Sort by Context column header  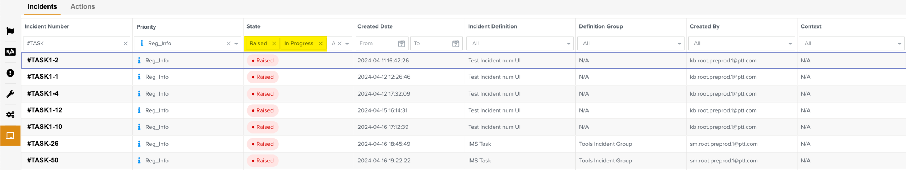[x=811, y=26]
